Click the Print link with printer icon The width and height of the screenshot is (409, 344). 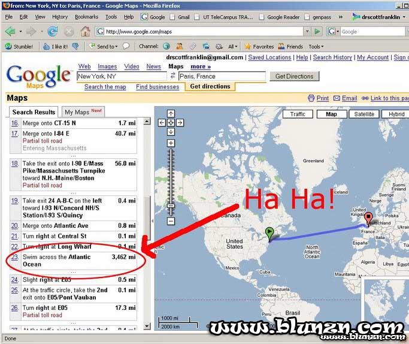pos(318,98)
